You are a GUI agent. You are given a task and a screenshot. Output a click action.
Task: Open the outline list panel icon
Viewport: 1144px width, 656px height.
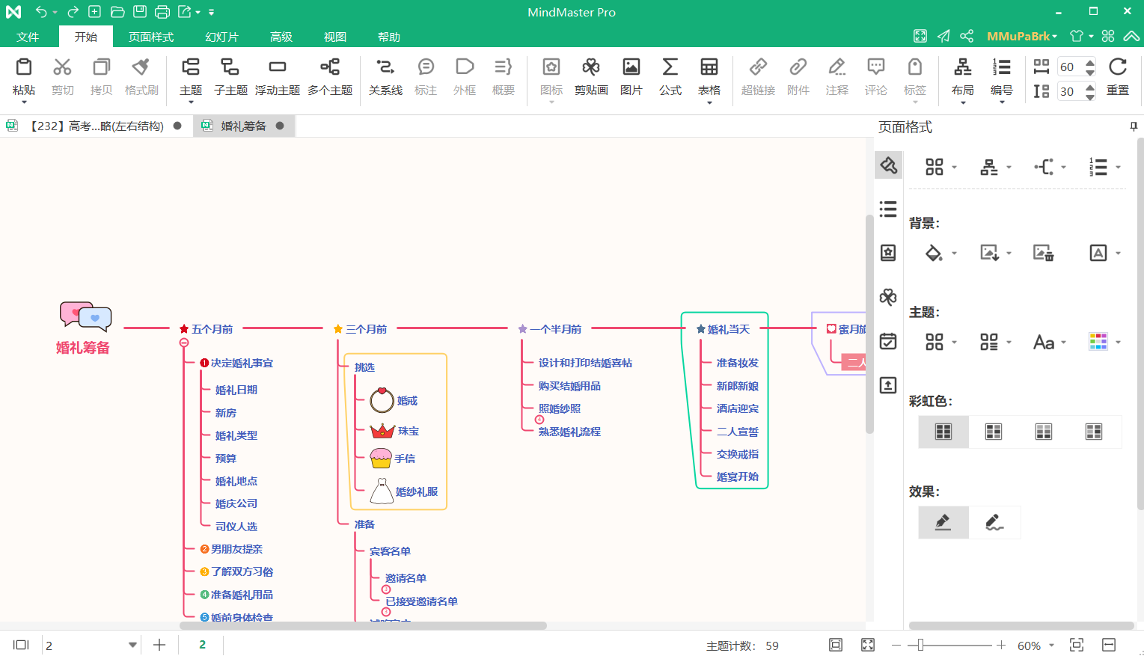(x=888, y=209)
